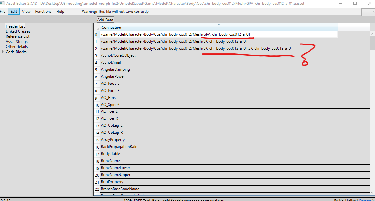Select the BodysTable row
375x201 pixels.
coord(219,154)
